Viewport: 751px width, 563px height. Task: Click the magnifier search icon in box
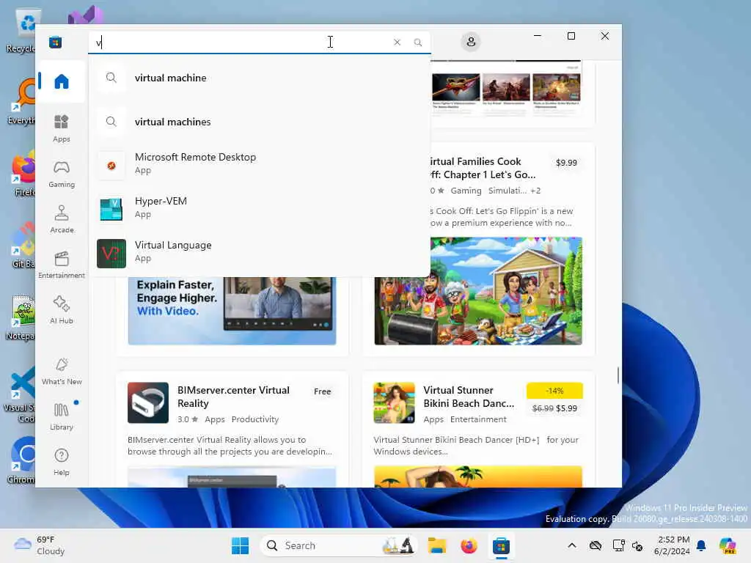[417, 42]
